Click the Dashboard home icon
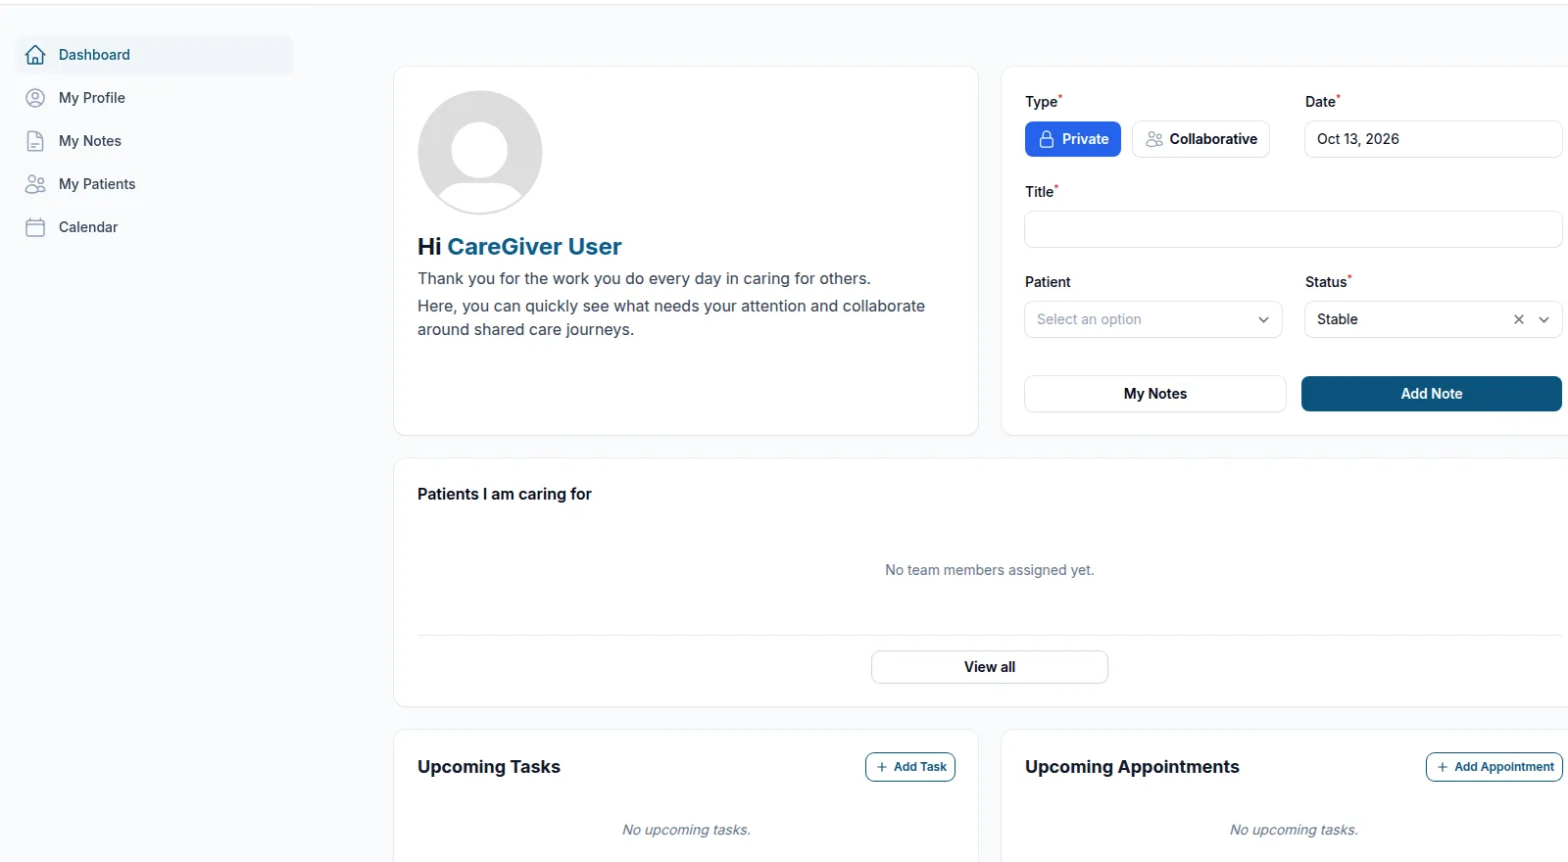This screenshot has height=862, width=1568. click(35, 55)
